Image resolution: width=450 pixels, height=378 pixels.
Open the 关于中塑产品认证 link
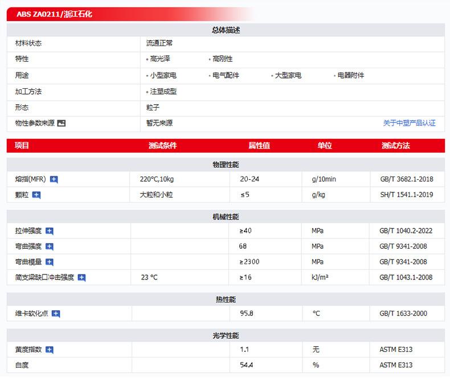[409, 123]
